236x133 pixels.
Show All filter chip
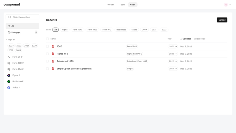pyautogui.click(x=55, y=30)
